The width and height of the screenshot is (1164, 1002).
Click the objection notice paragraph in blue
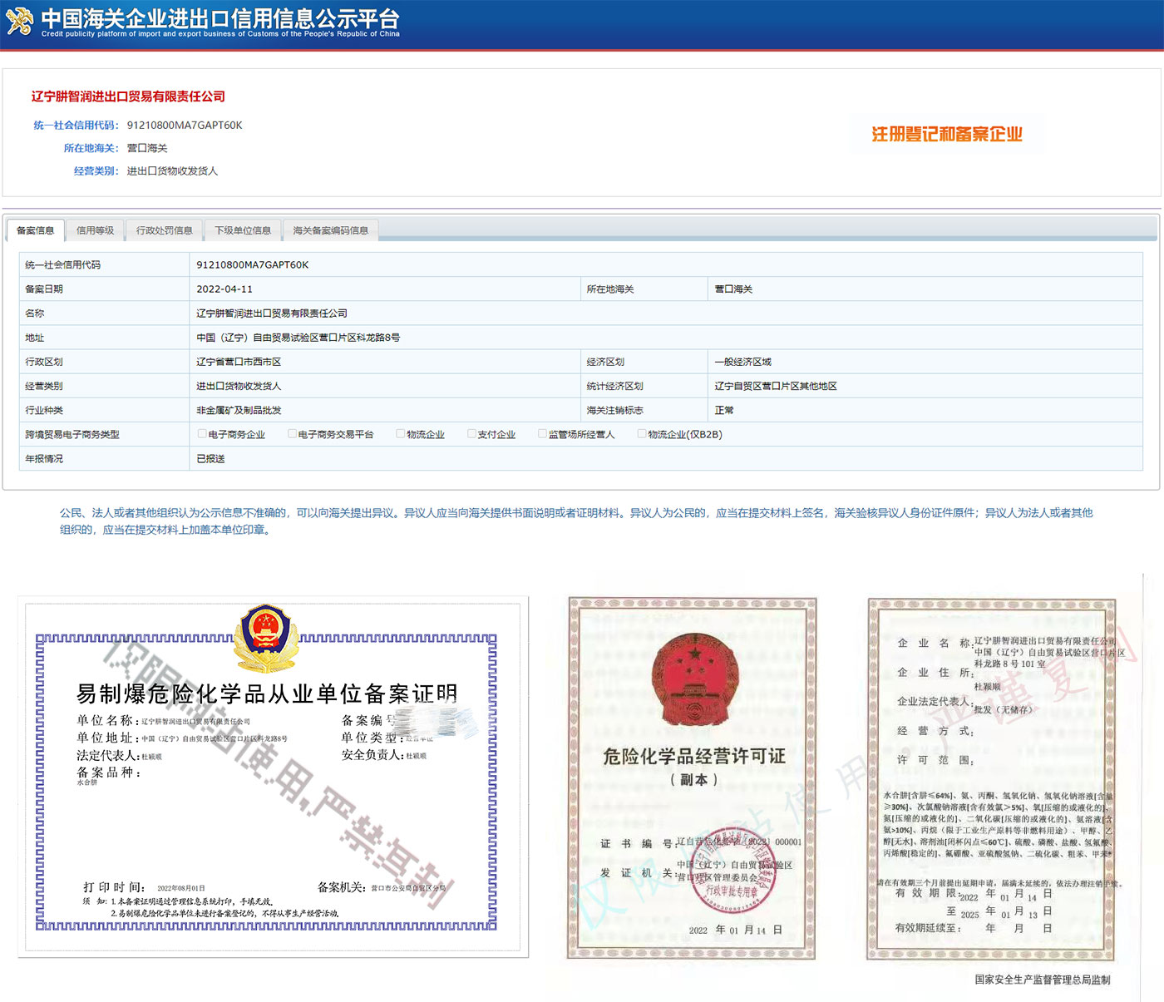[576, 521]
